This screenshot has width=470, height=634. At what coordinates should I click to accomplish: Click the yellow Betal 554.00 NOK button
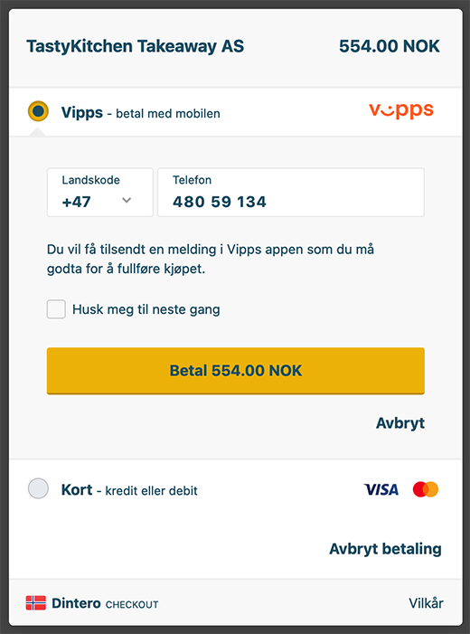click(236, 371)
